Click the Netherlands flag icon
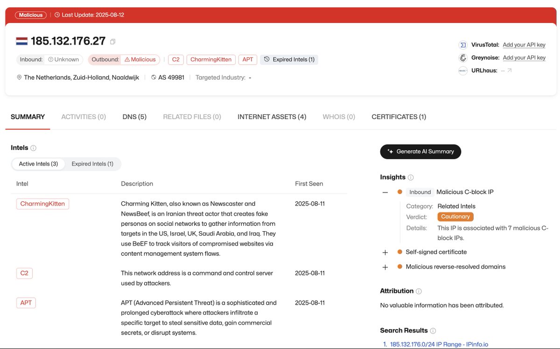 point(21,41)
